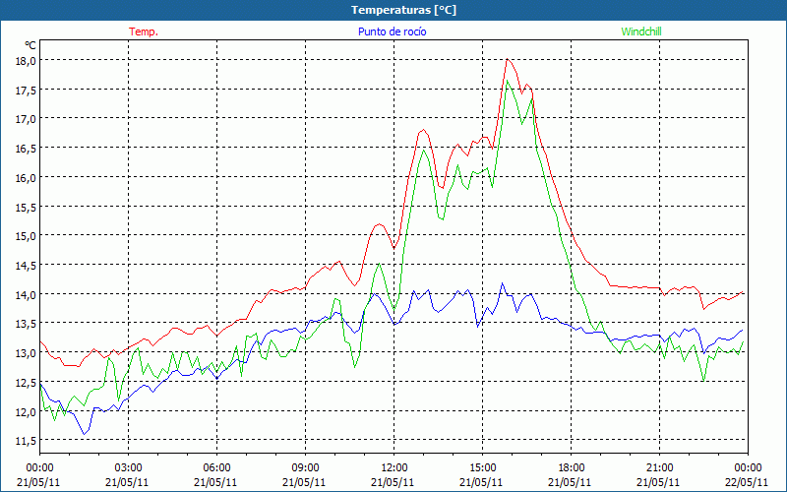Click the '17,0' y-axis value
This screenshot has width=787, height=492.
[x=27, y=119]
